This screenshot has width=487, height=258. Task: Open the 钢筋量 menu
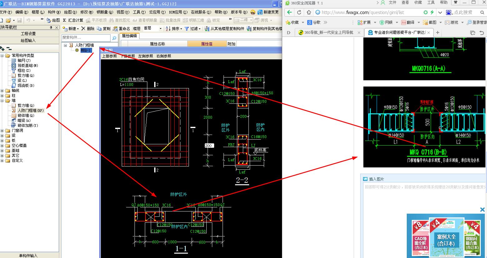(x=104, y=12)
